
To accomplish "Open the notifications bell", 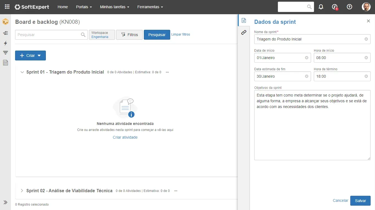I will pos(321,7).
